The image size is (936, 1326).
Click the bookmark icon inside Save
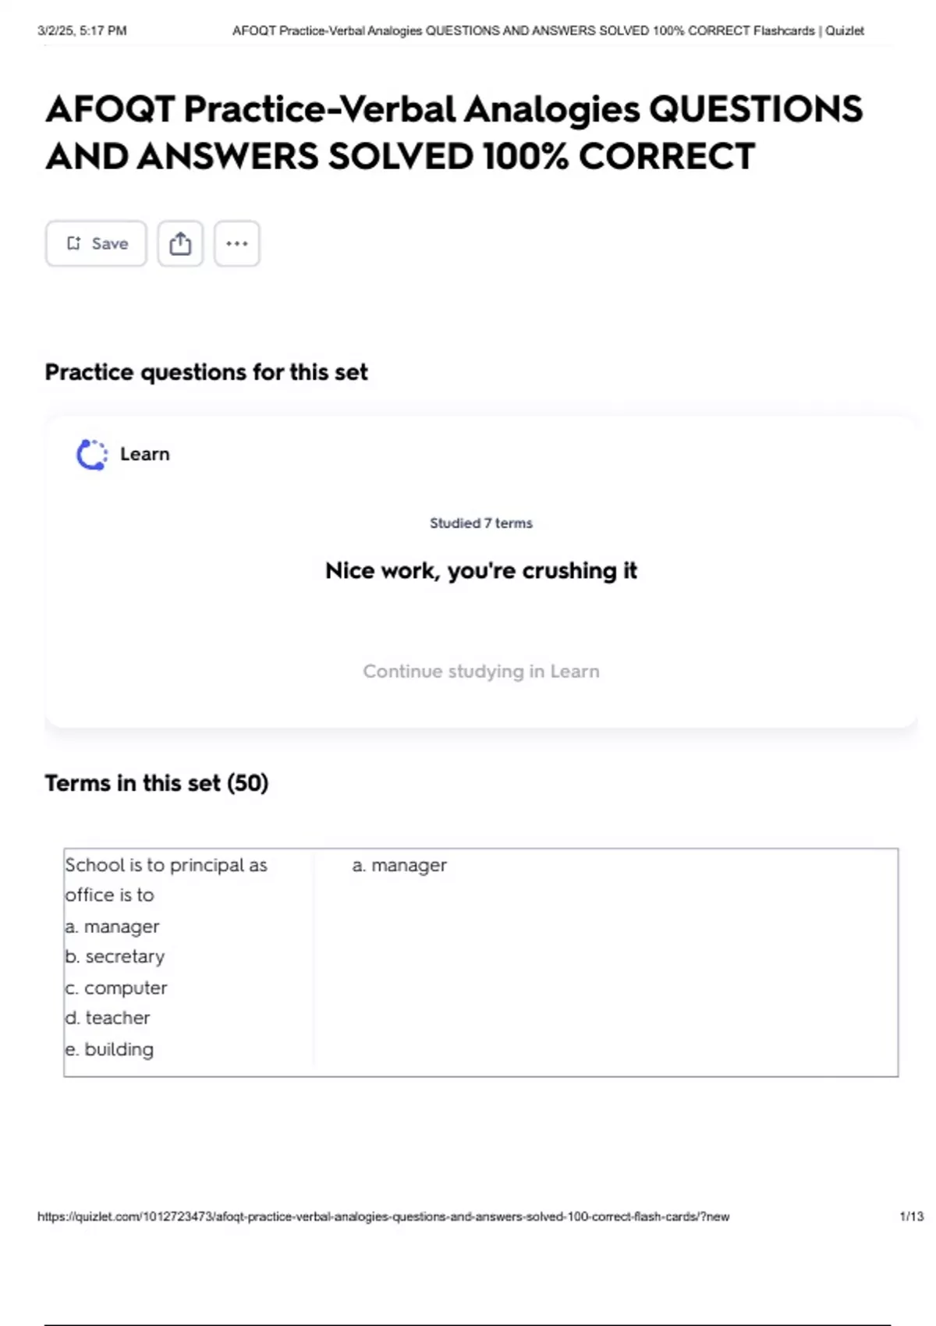74,243
